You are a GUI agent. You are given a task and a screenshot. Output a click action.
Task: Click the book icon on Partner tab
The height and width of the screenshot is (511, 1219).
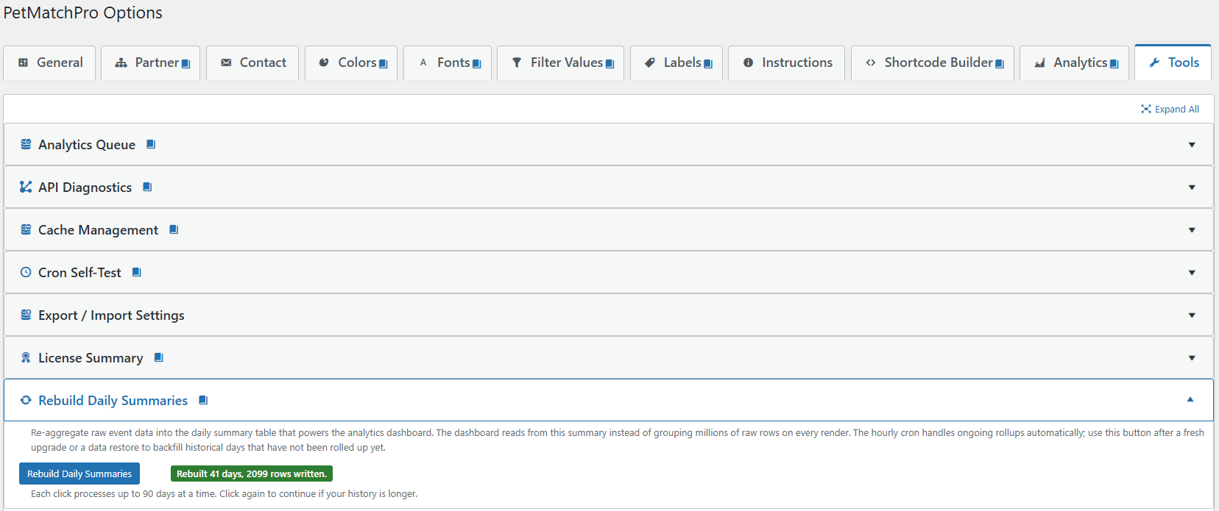pyautogui.click(x=185, y=64)
